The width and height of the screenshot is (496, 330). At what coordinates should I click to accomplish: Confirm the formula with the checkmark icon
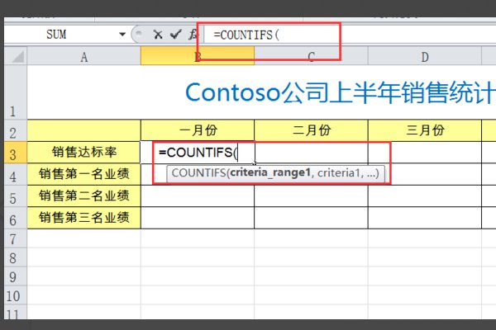[175, 34]
